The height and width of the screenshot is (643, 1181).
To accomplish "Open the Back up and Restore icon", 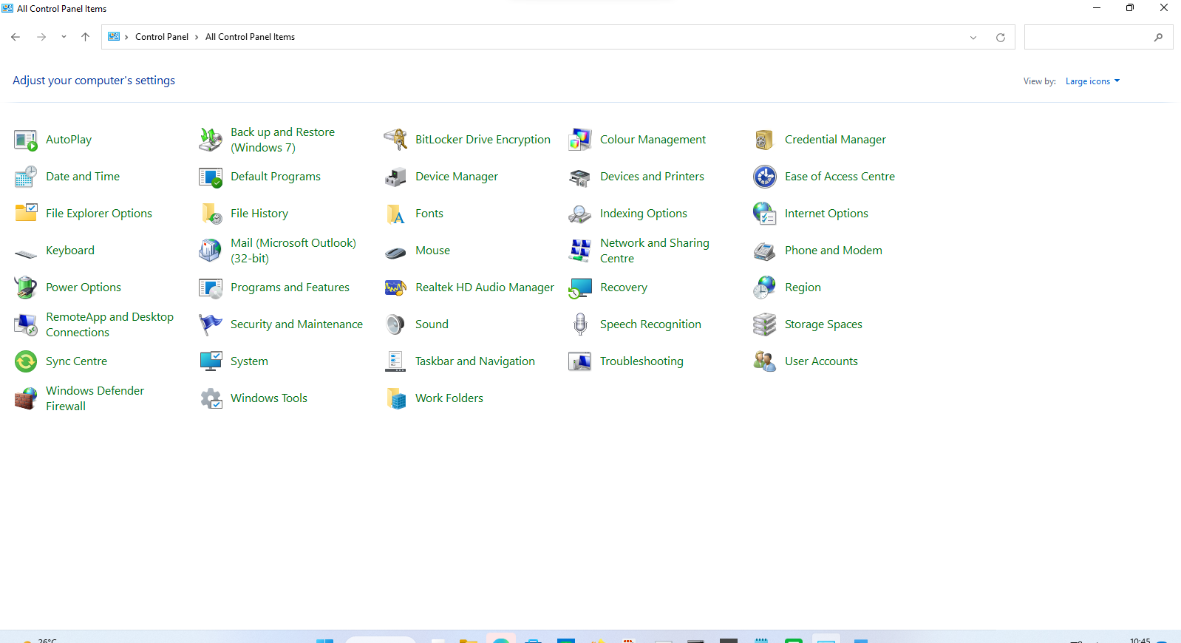I will pos(211,140).
